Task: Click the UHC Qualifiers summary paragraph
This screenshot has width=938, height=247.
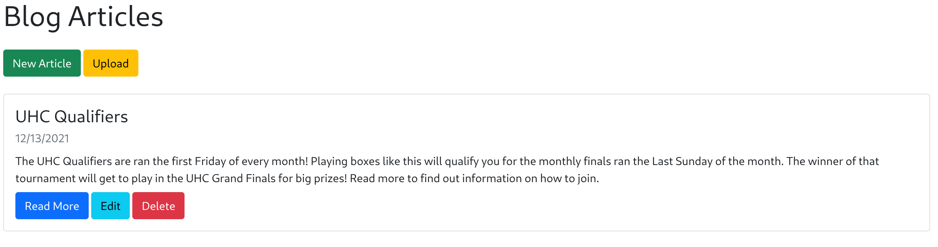Action: click(447, 169)
